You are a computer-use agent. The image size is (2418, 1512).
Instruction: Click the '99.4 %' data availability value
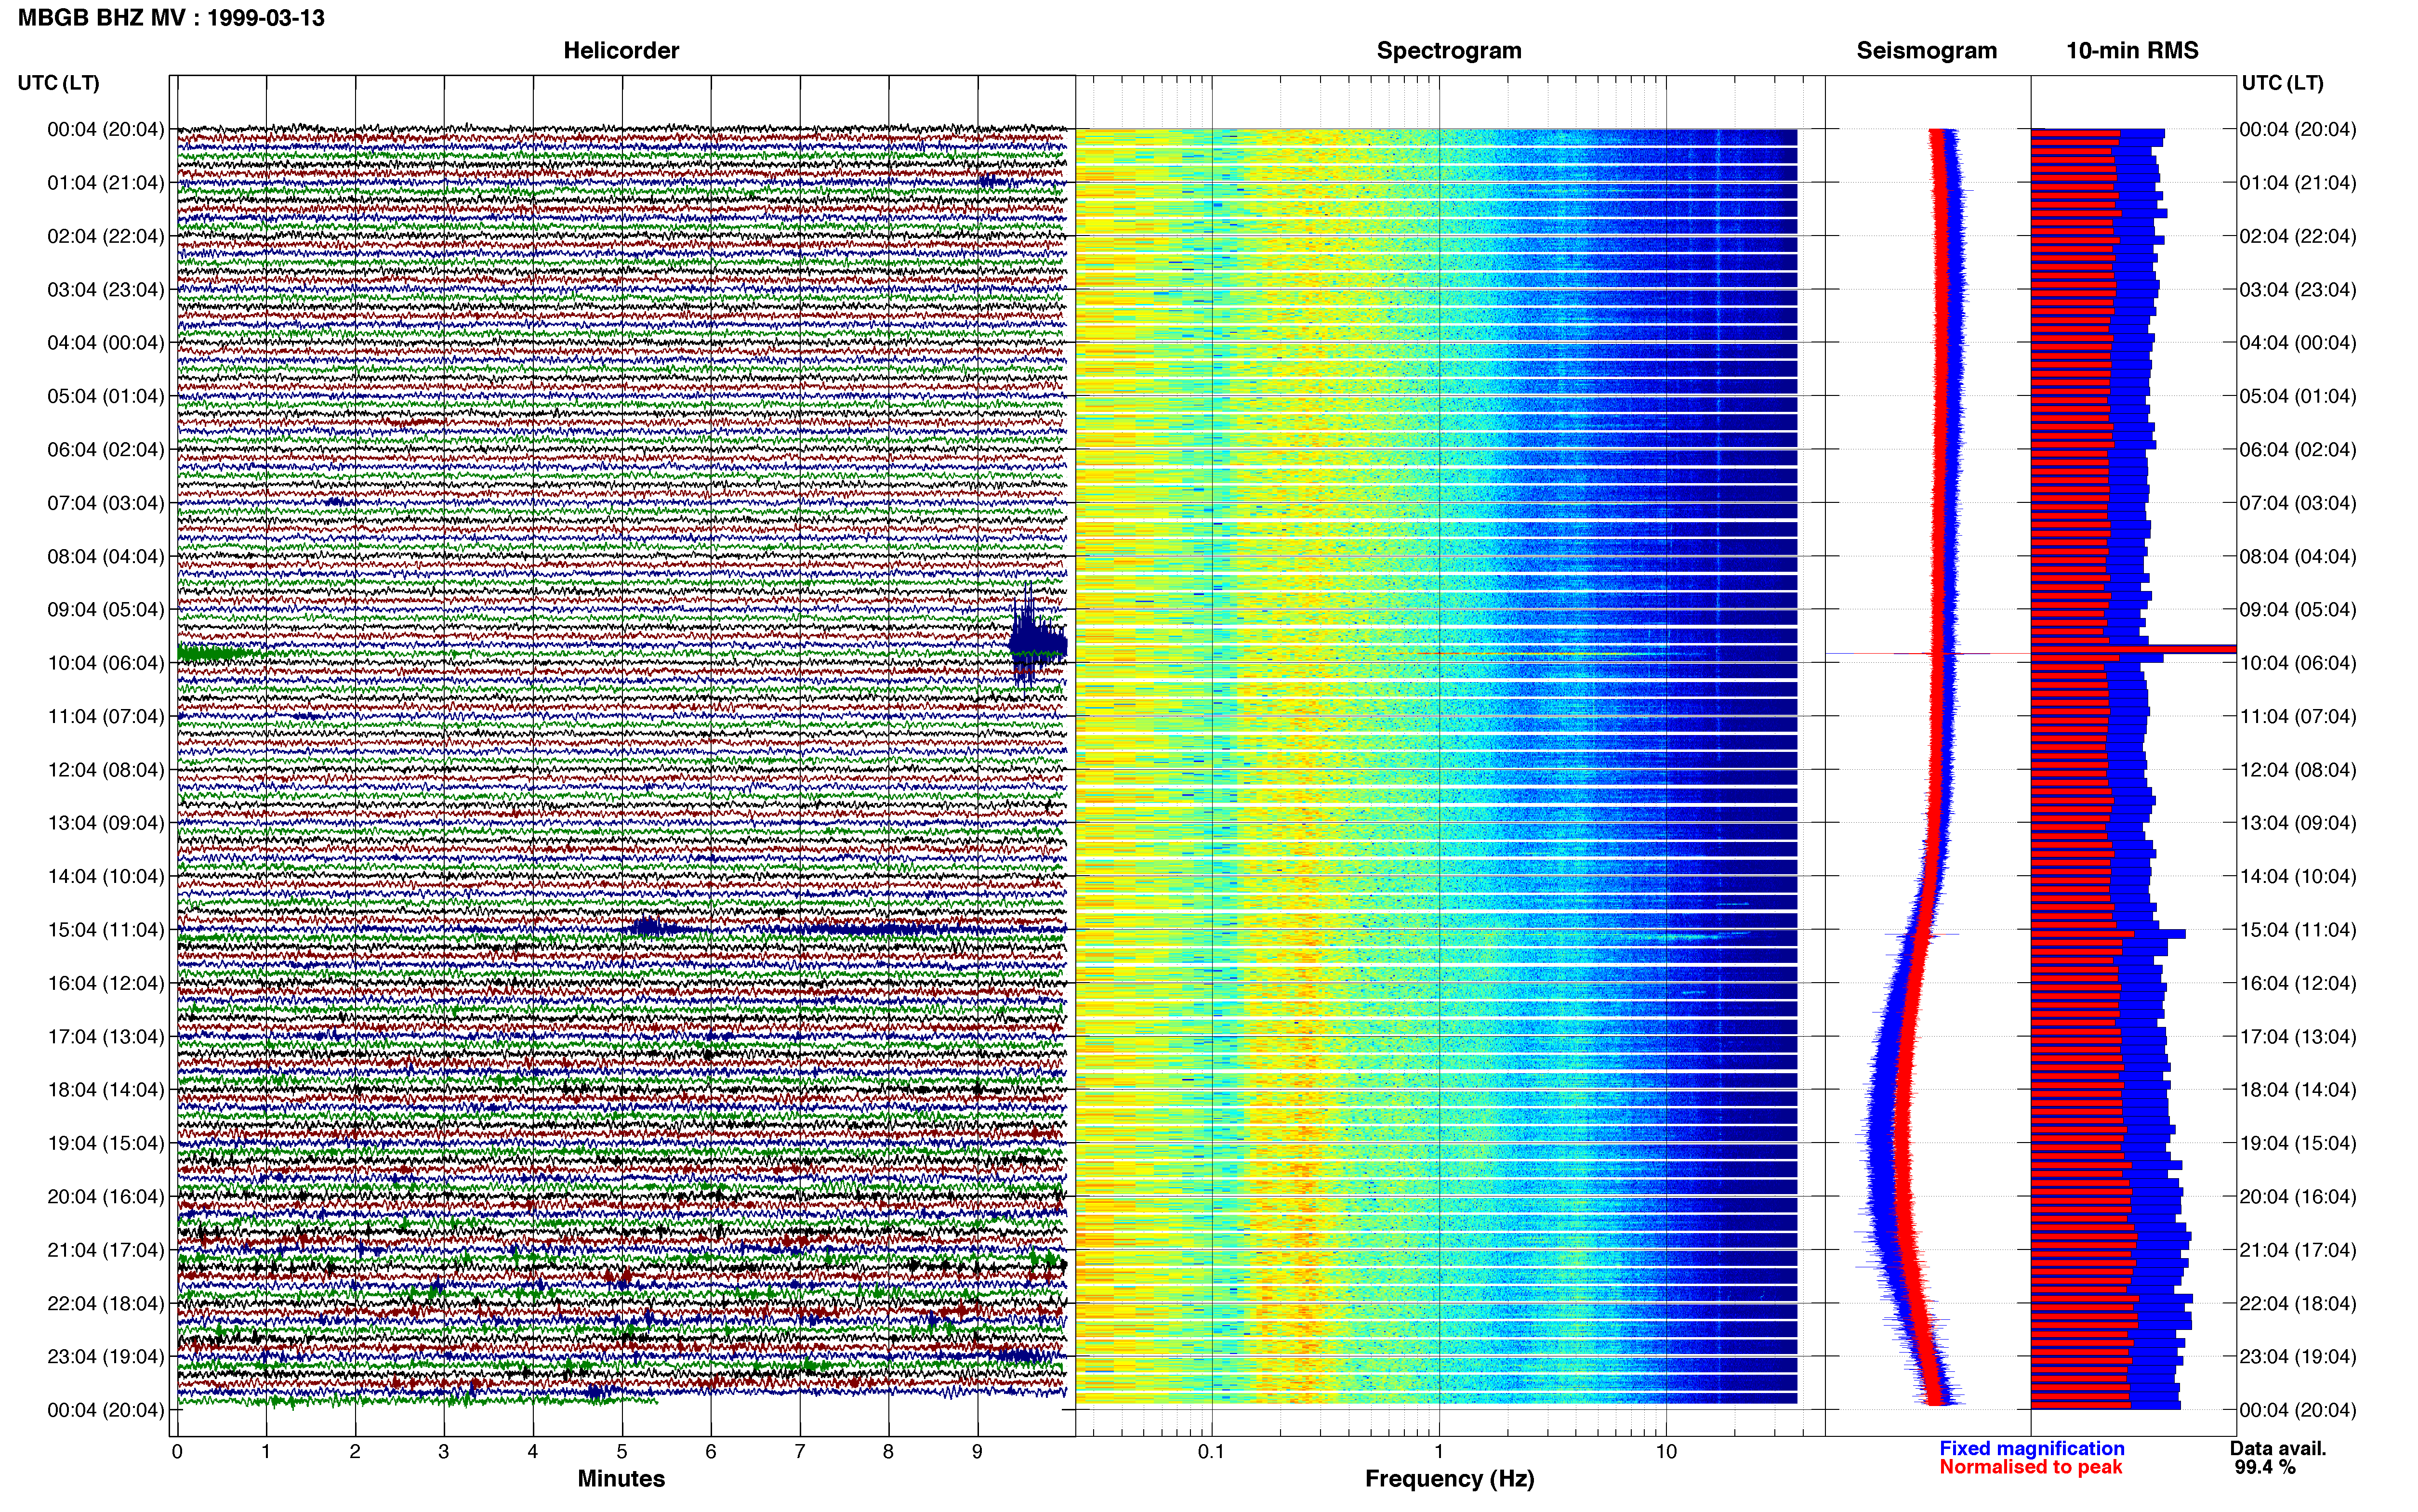2265,1467
